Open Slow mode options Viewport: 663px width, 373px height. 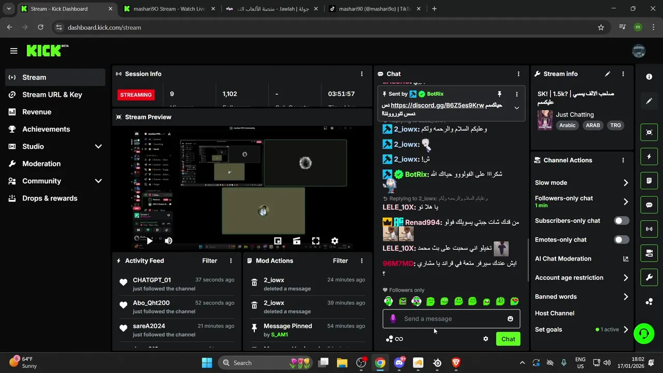(582, 183)
